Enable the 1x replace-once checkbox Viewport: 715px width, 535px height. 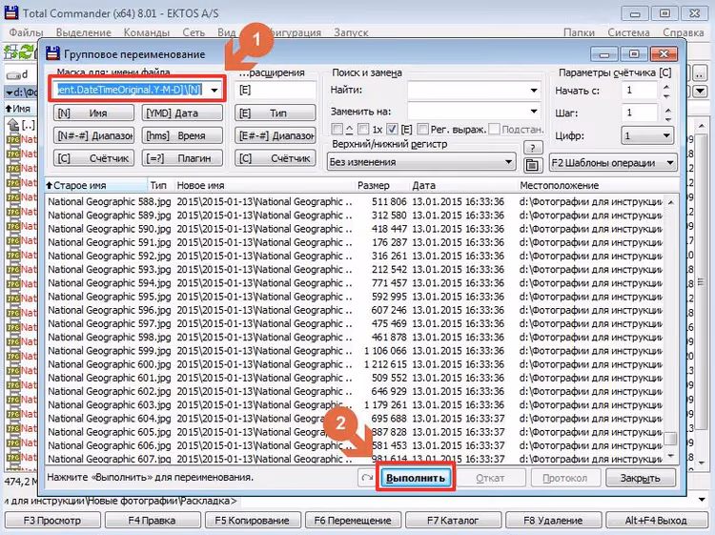363,129
